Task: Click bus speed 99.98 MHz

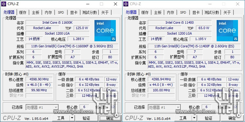Action: click(39, 90)
